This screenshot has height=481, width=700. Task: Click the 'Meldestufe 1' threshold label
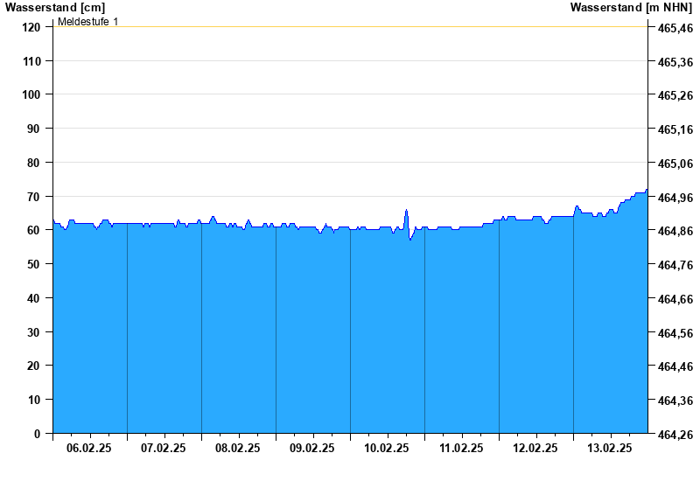click(x=88, y=21)
